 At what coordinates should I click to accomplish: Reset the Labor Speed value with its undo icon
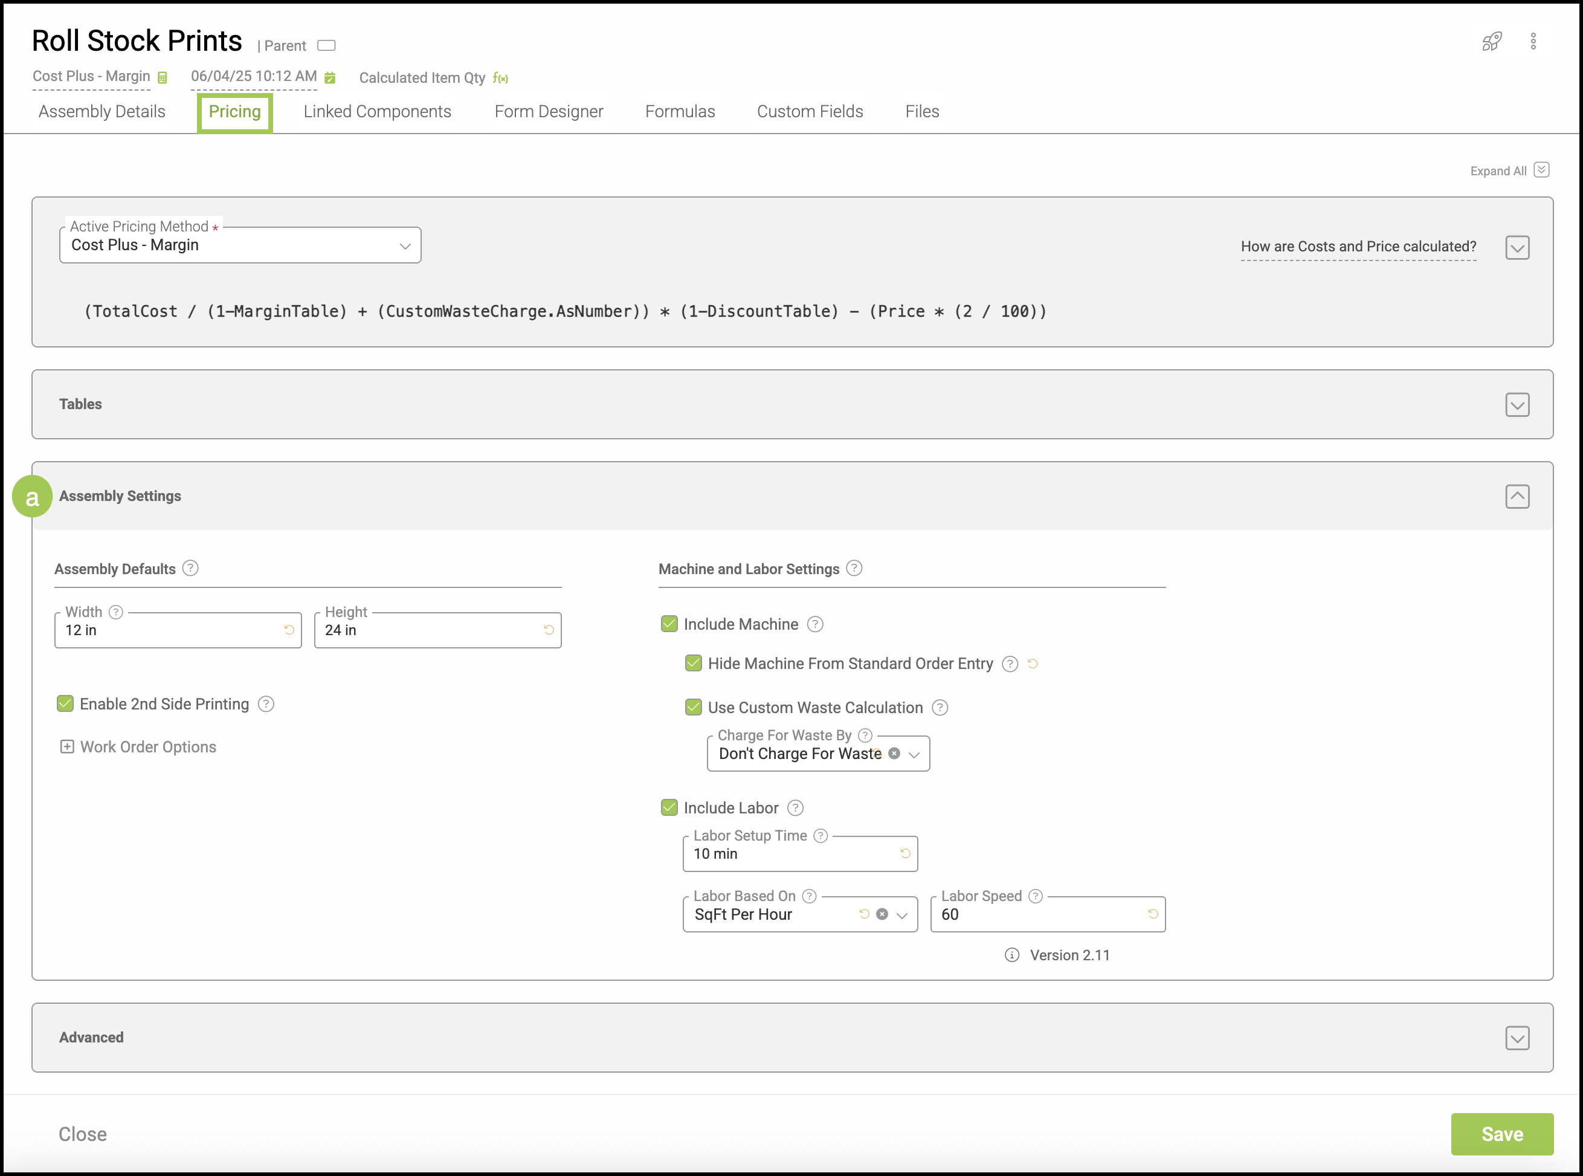1152,914
